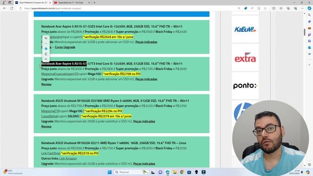Open the Link FastShop link
The height and width of the screenshot is (176, 313).
pos(51,153)
